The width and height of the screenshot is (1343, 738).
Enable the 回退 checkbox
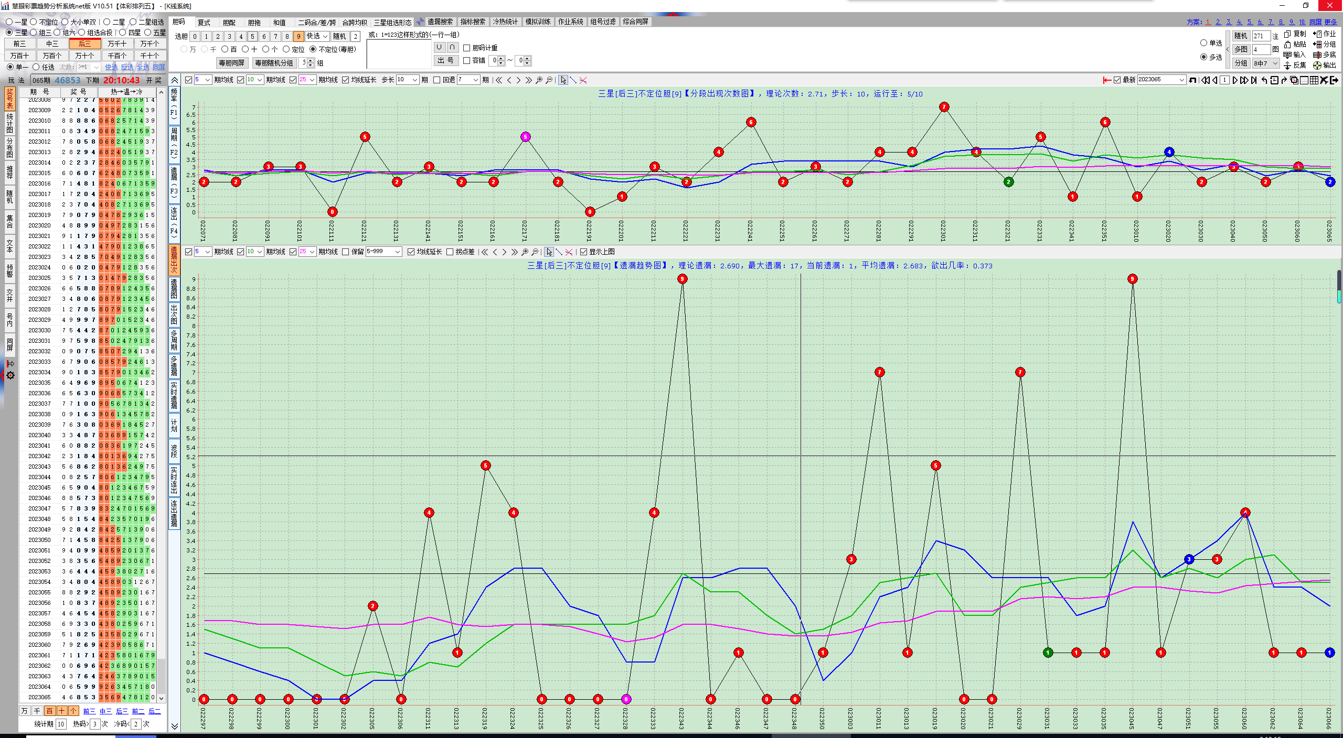point(436,80)
